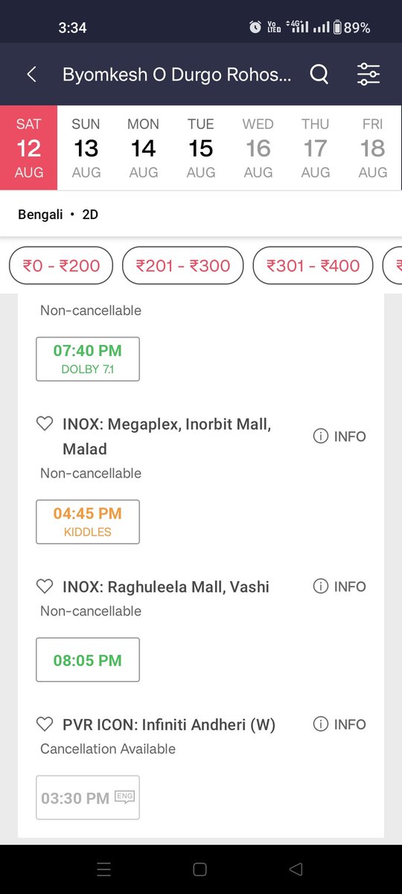Image resolution: width=402 pixels, height=894 pixels.
Task: Select Monday 14 Aug date tab
Action: click(144, 148)
